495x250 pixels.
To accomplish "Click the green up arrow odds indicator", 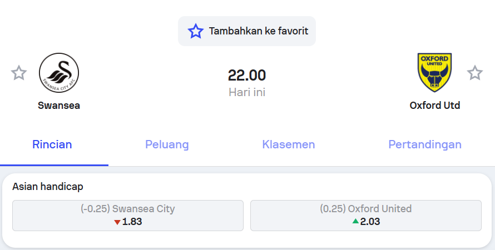I will click(355, 222).
